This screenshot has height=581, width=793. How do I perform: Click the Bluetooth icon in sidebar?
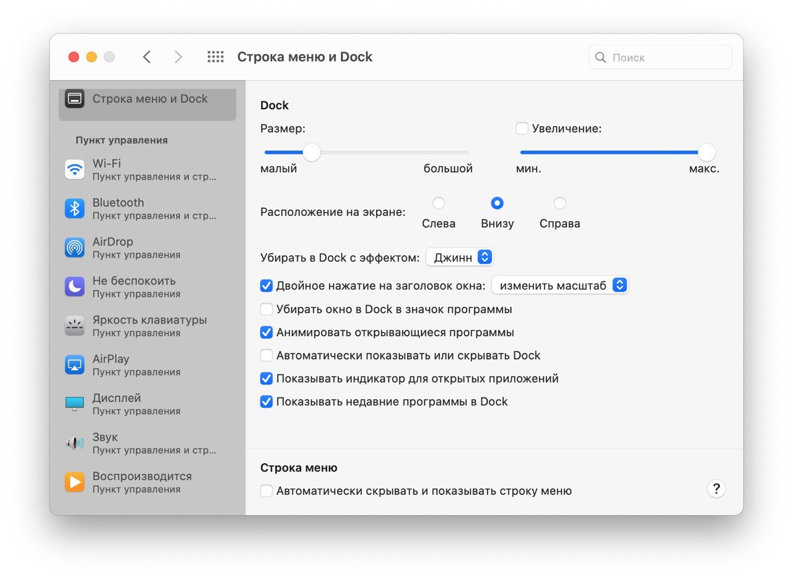[x=74, y=208]
